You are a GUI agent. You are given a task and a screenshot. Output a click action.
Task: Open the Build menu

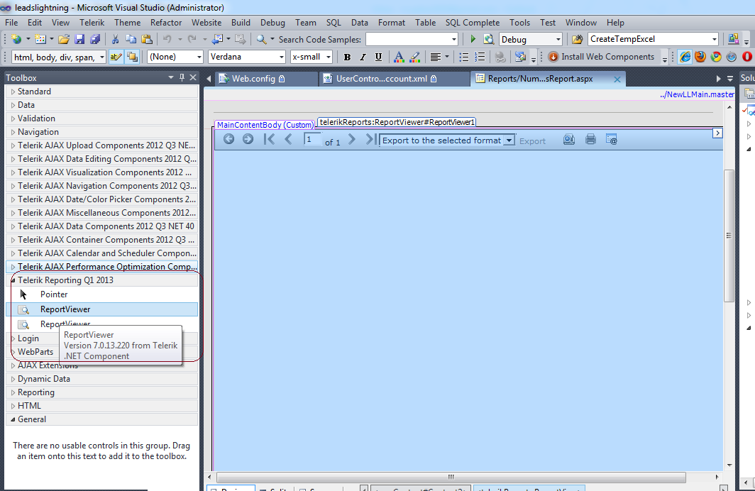(x=241, y=23)
